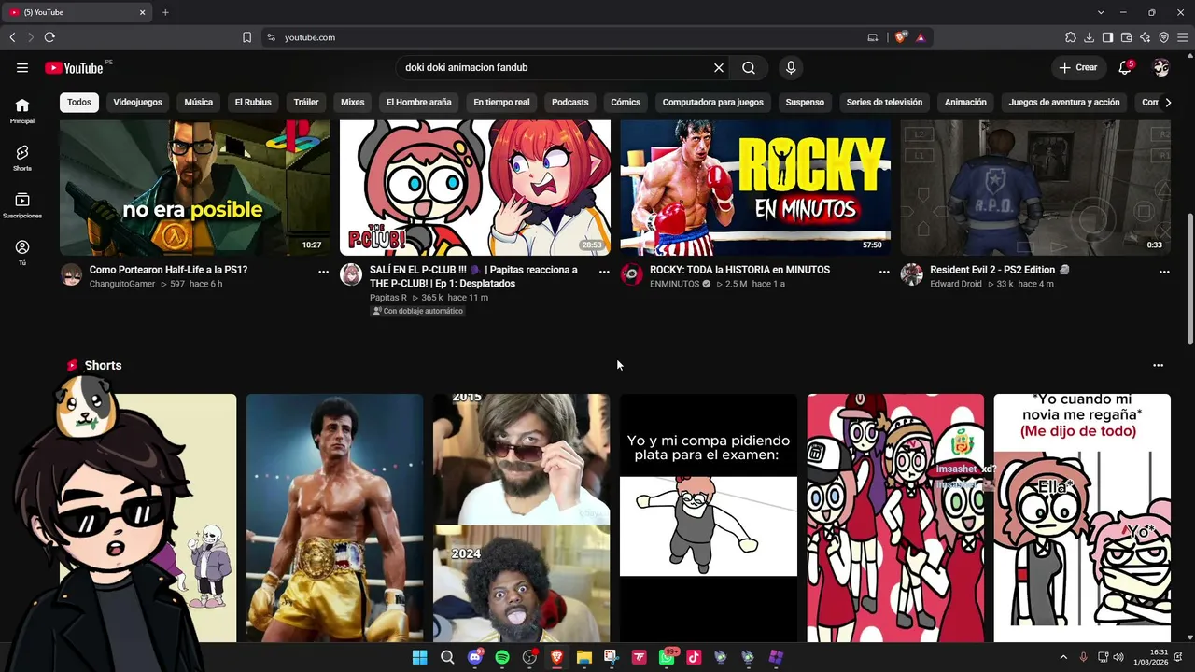Open the browser extensions puzzle icon
The height and width of the screenshot is (672, 1195).
pos(1071,37)
